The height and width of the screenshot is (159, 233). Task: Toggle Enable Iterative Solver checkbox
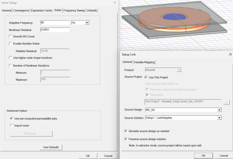click(x=10, y=43)
